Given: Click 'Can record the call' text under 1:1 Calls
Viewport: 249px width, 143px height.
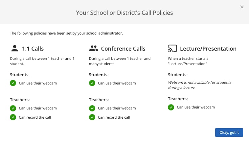Looking at the screenshot, I should (35, 117).
